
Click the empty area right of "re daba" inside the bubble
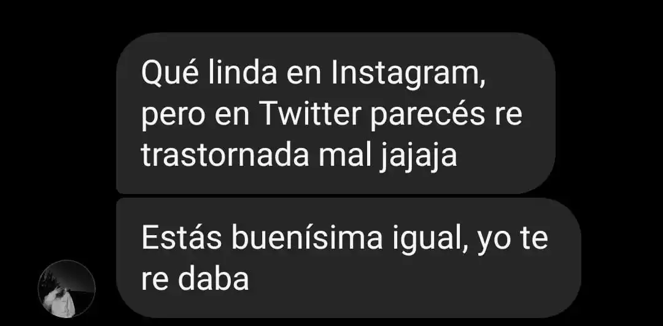click(x=406, y=279)
